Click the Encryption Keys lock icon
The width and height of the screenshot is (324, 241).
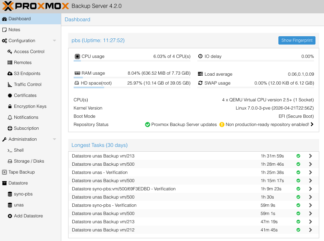pyautogui.click(x=10, y=106)
